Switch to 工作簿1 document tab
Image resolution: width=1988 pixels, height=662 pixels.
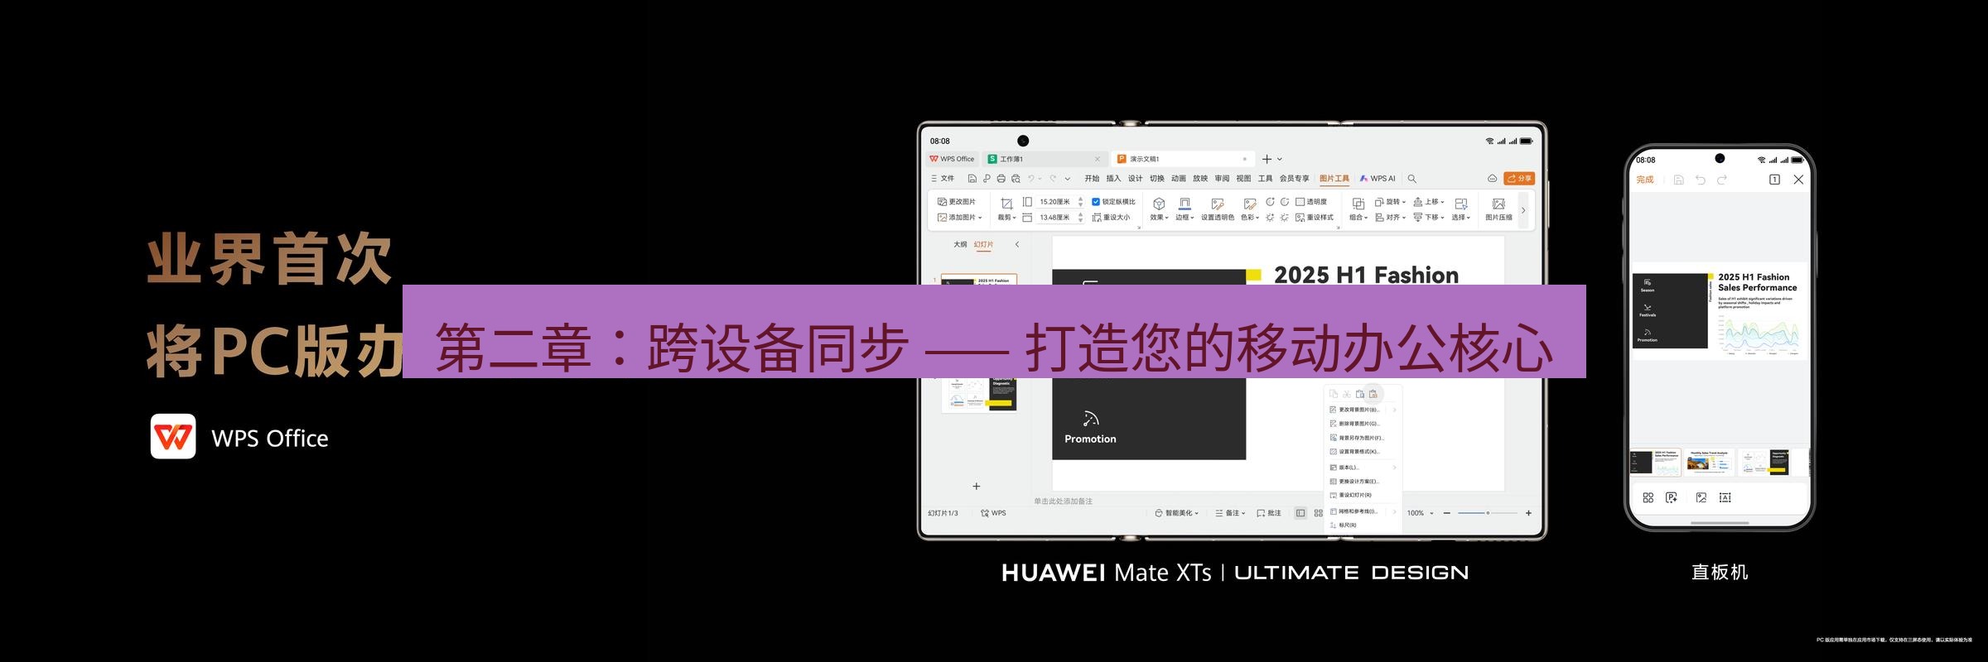pyautogui.click(x=1045, y=159)
